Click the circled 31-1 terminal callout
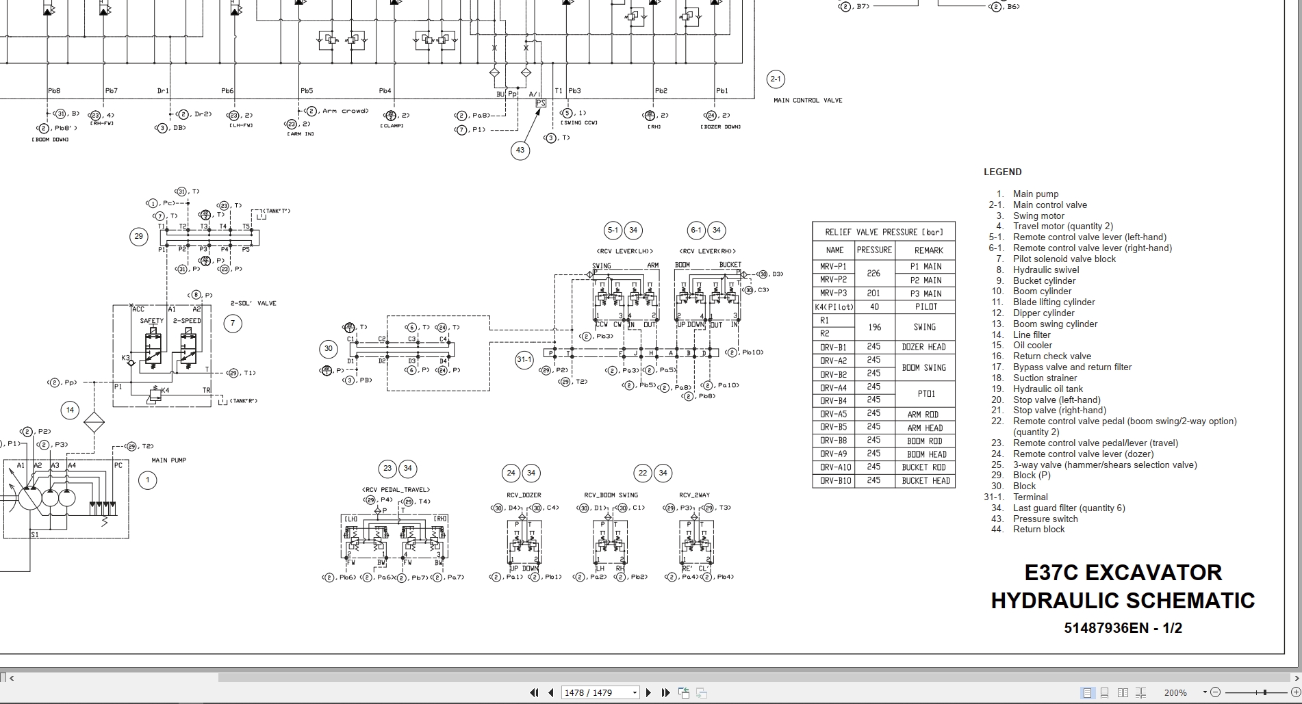 coord(524,360)
